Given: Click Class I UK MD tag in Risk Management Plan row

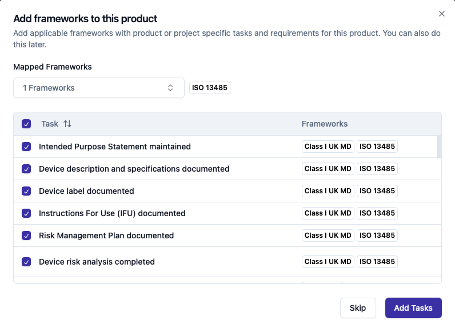Looking at the screenshot, I should click(328, 235).
